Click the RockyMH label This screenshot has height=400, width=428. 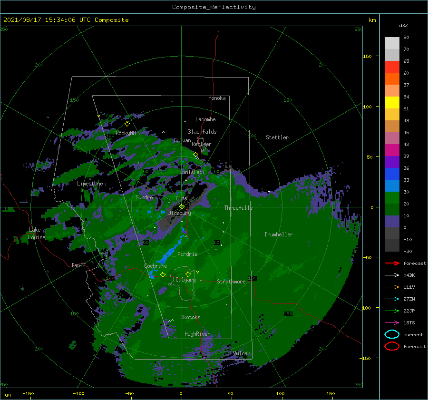[x=126, y=133]
